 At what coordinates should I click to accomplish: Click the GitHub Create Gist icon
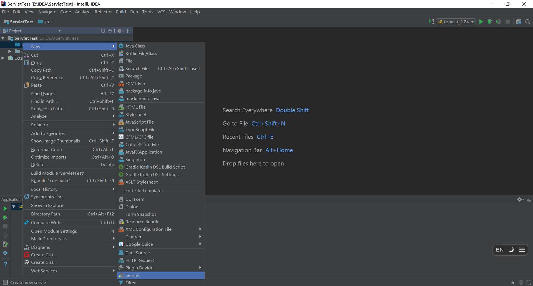(27, 262)
